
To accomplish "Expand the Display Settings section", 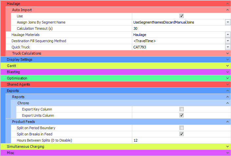I will click(x=227, y=60).
